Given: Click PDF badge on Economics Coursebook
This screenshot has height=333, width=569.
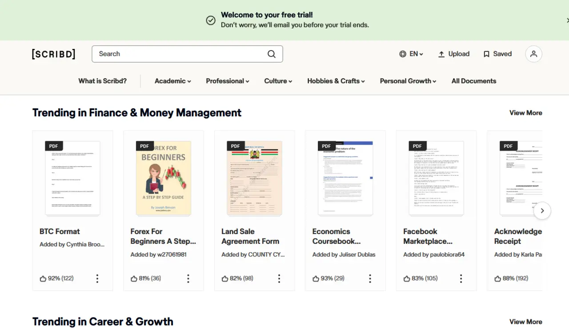Looking at the screenshot, I should [x=326, y=146].
